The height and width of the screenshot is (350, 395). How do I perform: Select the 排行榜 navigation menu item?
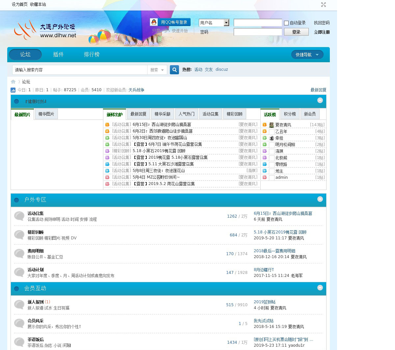[92, 55]
